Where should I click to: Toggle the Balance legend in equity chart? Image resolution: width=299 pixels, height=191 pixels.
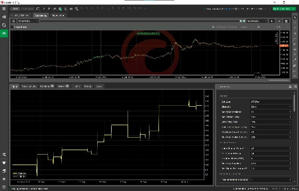coord(19,174)
